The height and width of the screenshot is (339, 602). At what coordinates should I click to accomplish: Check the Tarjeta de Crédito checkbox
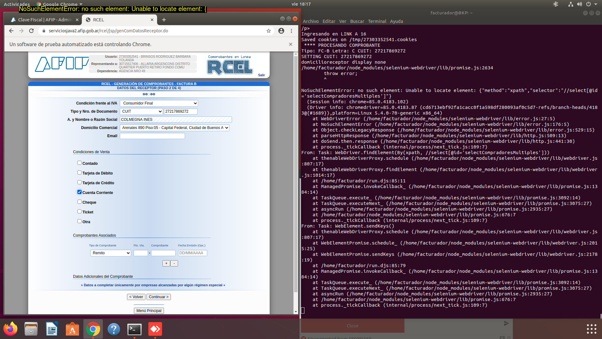pos(79,182)
